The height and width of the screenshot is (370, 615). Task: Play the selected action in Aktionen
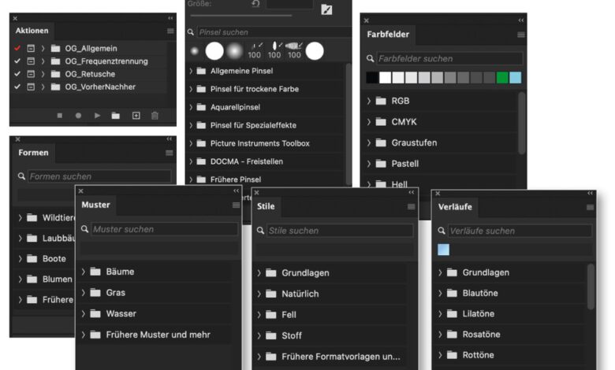tap(97, 116)
